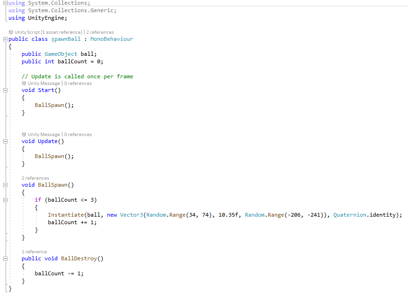
Task: Click BallSpawn() call inside Start
Action: (54, 106)
